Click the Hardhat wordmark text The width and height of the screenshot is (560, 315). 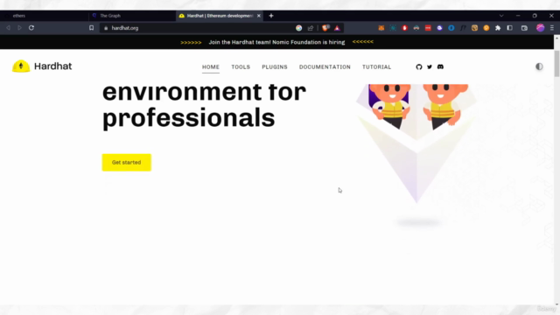pyautogui.click(x=52, y=66)
